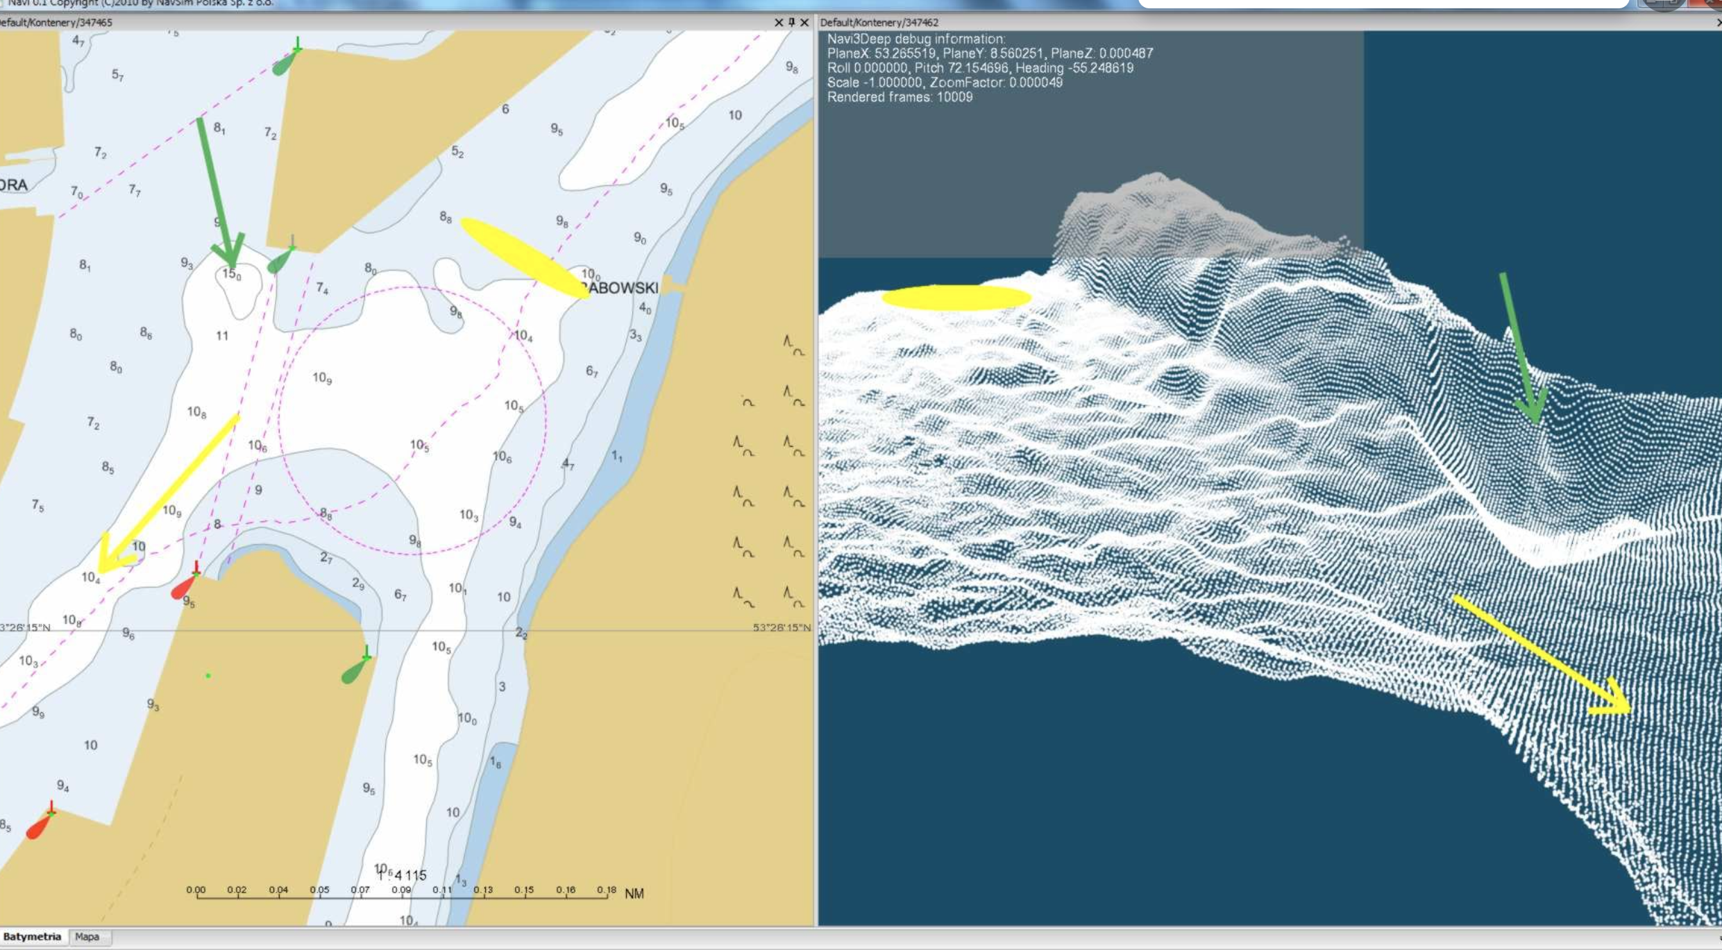Select the topmost green buoy marker
The height and width of the screenshot is (950, 1722).
tap(287, 58)
